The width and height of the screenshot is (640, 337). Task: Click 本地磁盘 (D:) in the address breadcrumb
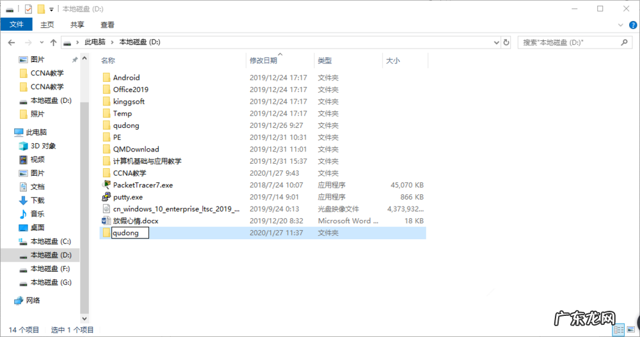(x=140, y=42)
